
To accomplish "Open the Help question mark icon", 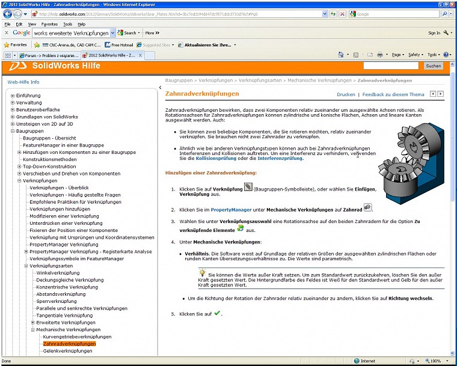I will (446, 55).
